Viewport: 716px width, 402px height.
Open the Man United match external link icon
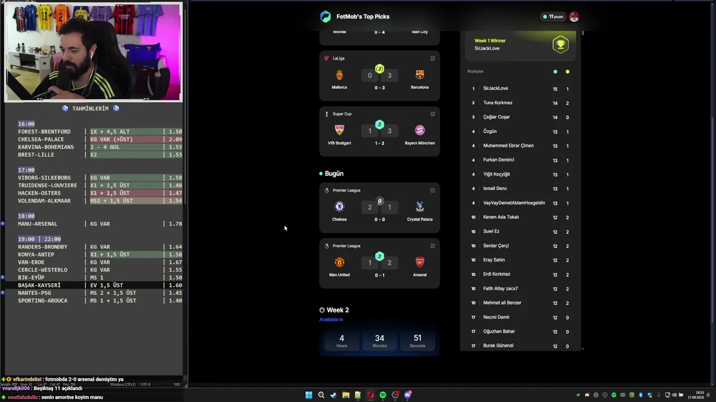pyautogui.click(x=432, y=246)
